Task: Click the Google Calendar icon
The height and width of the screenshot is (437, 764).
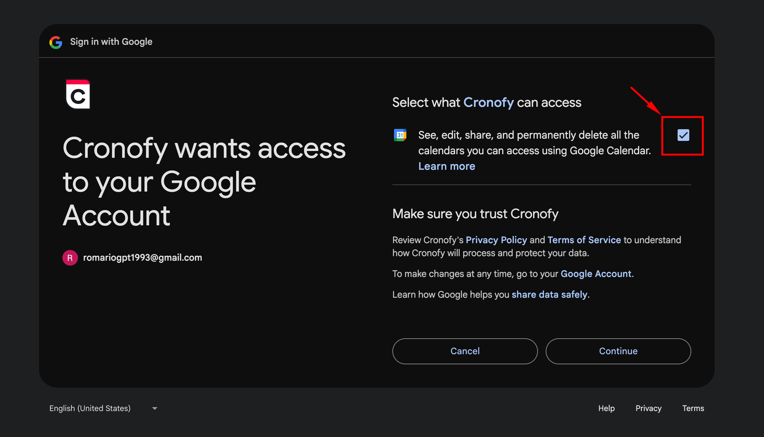Action: [400, 135]
